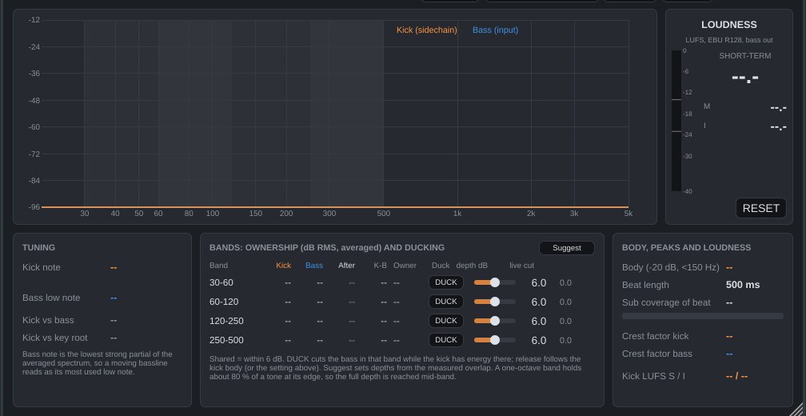Viewport: 806px width, 416px height.
Task: Click the 250-500 band depth value 6.0
Action: (x=539, y=341)
